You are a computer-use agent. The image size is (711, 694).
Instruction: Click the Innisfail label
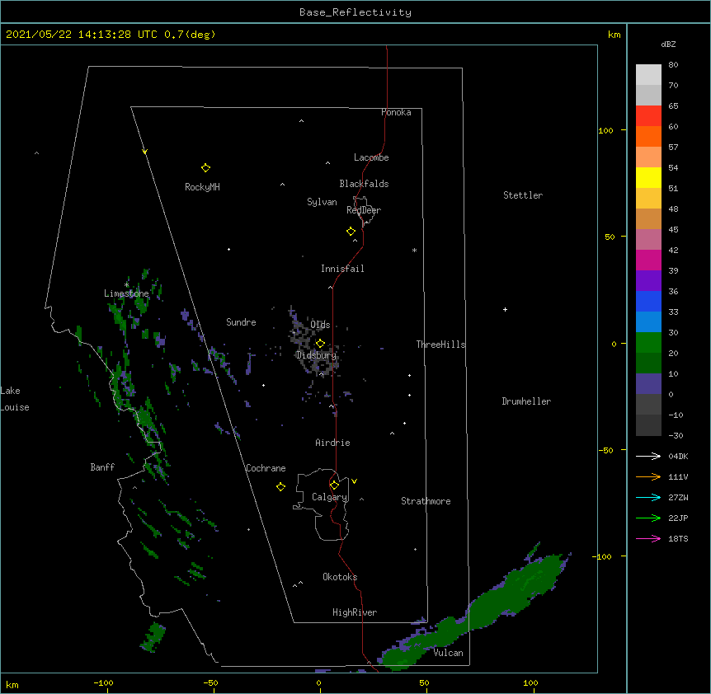(x=342, y=269)
